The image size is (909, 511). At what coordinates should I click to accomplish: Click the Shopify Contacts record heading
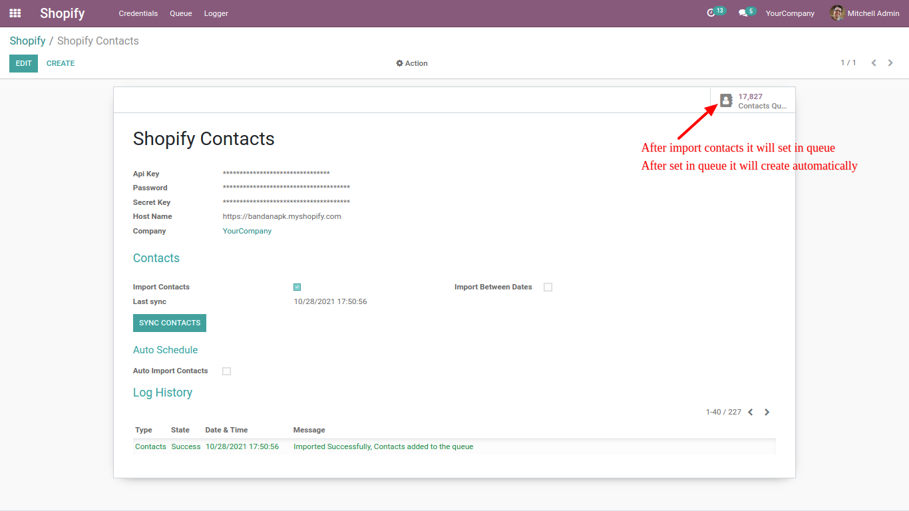(204, 138)
